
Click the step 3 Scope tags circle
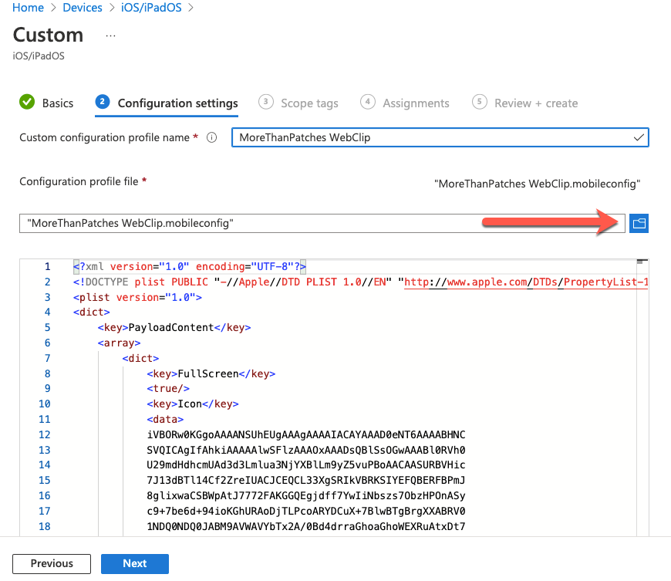[x=266, y=103]
